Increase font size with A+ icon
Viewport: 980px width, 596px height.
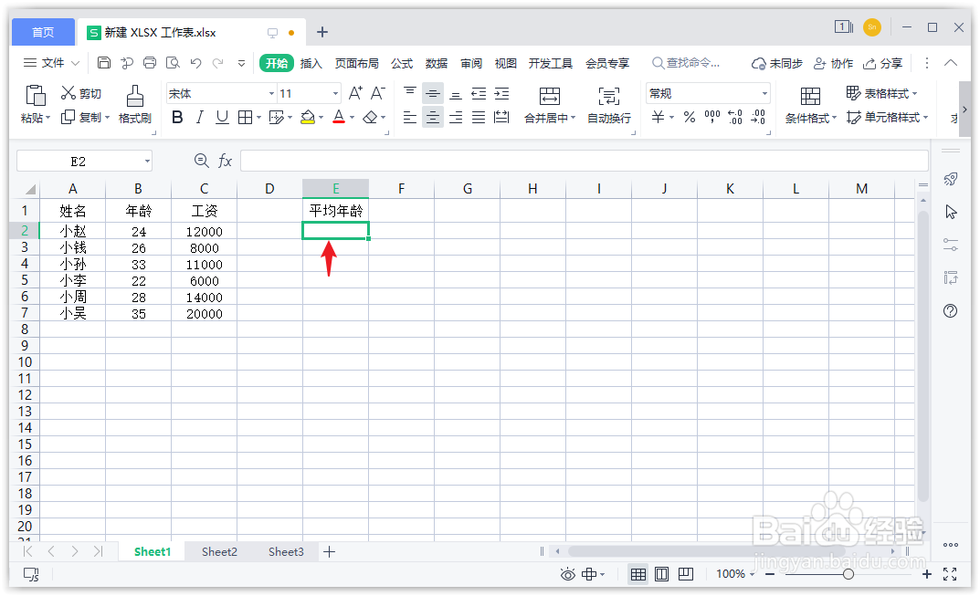(355, 94)
